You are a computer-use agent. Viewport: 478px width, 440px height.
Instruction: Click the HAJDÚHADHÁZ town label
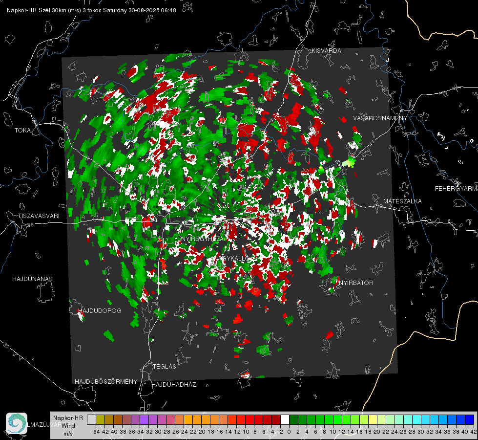tap(174, 385)
